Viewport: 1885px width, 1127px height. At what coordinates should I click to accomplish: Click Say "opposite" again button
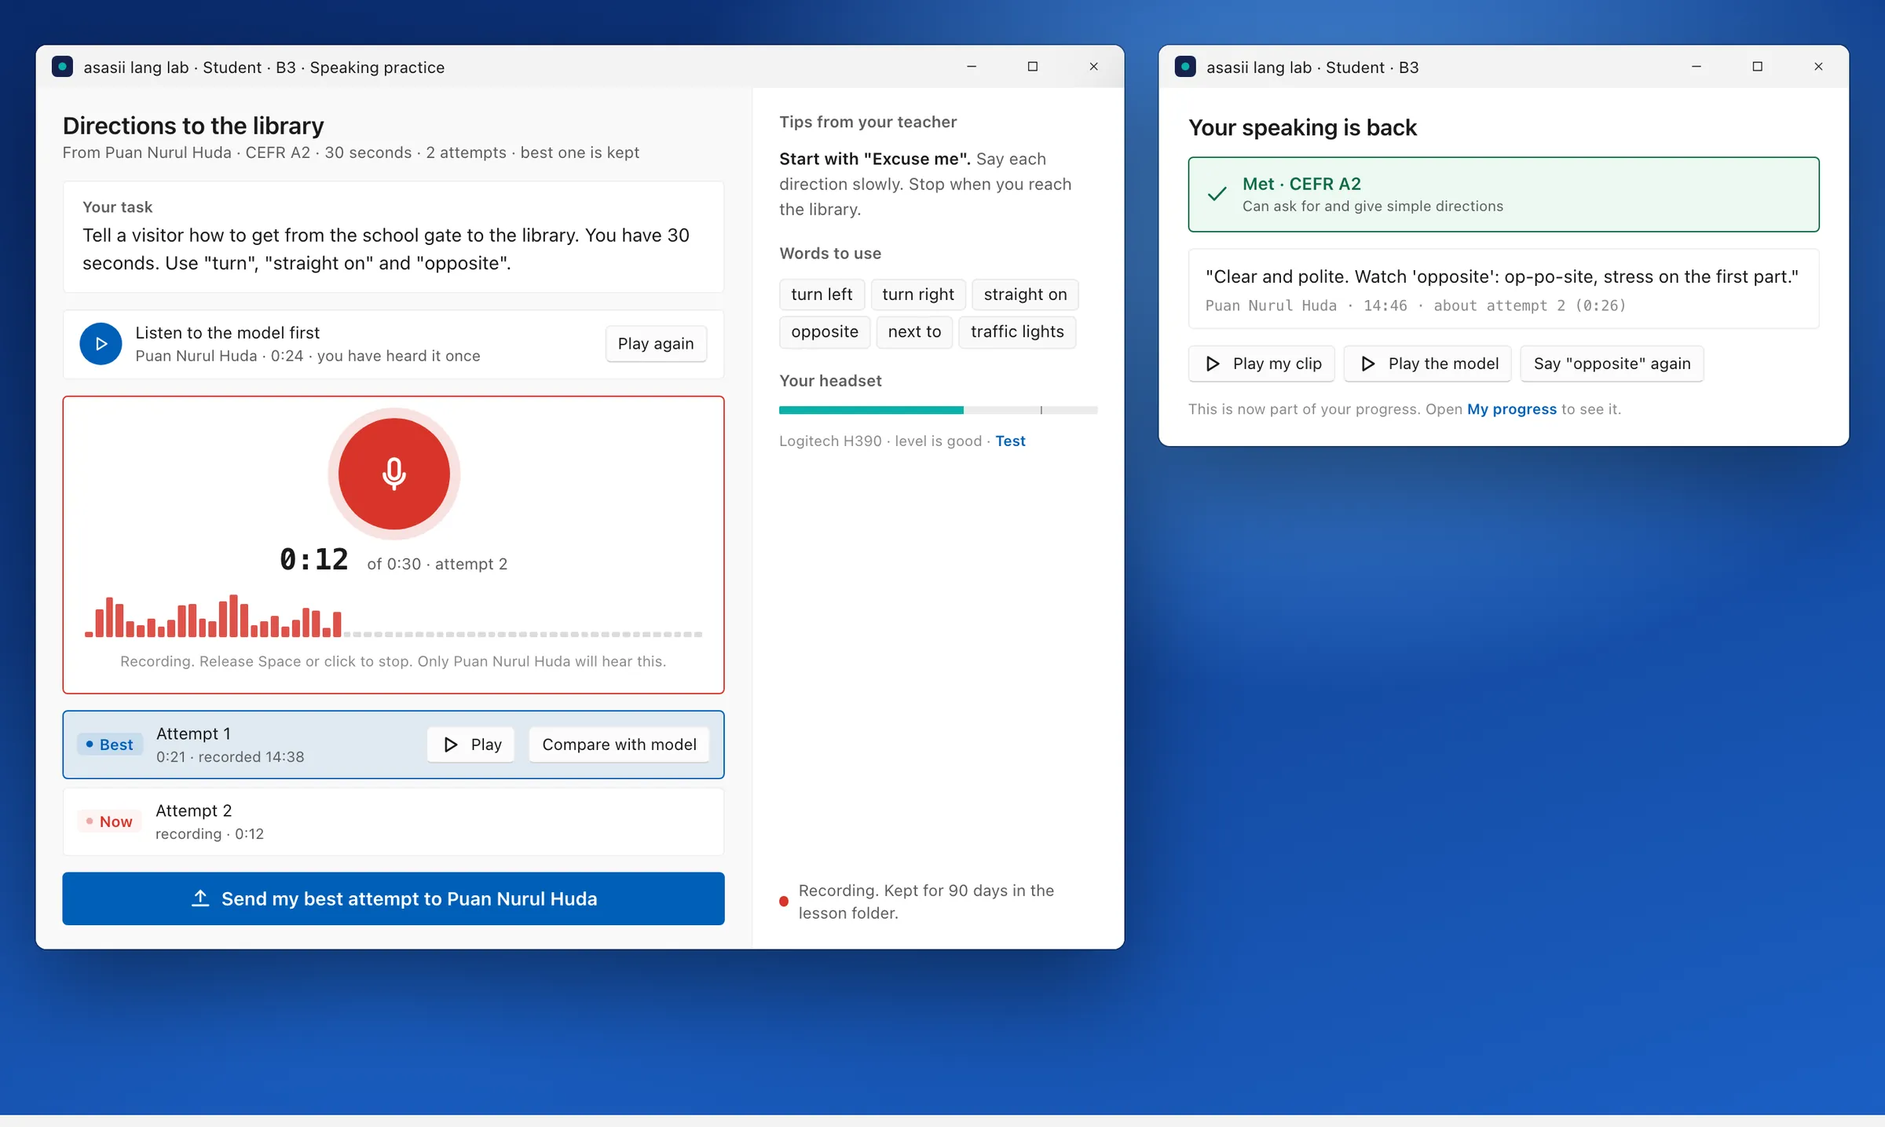(x=1612, y=364)
